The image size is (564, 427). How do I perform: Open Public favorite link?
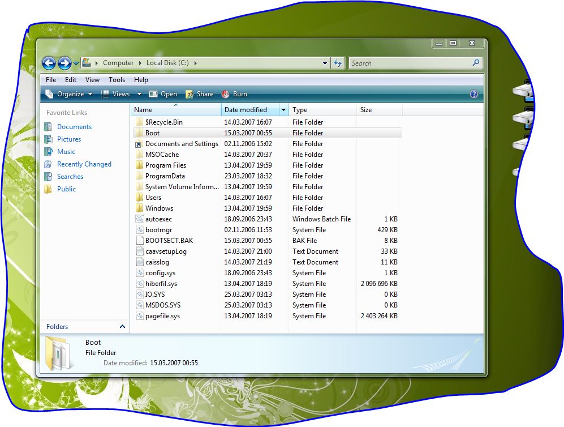[66, 189]
